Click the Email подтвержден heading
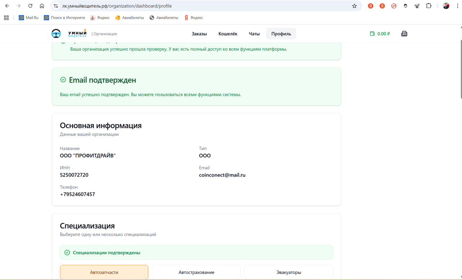 (103, 80)
